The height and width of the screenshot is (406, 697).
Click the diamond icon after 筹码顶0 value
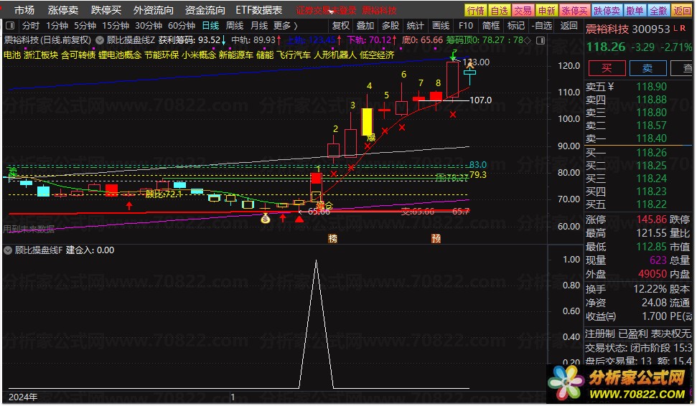[x=528, y=40]
